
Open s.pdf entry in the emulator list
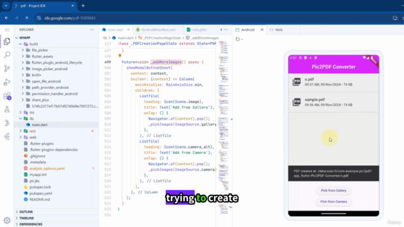pos(333,82)
